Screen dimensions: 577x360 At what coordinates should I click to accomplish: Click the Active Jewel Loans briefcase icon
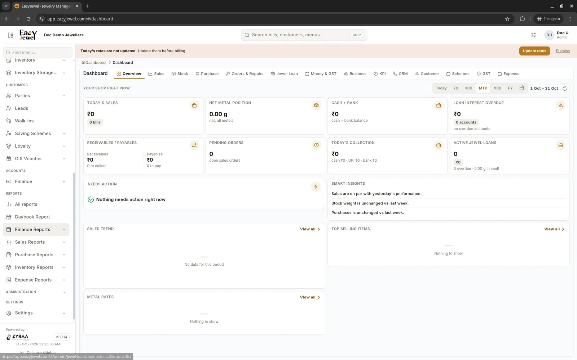(560, 145)
